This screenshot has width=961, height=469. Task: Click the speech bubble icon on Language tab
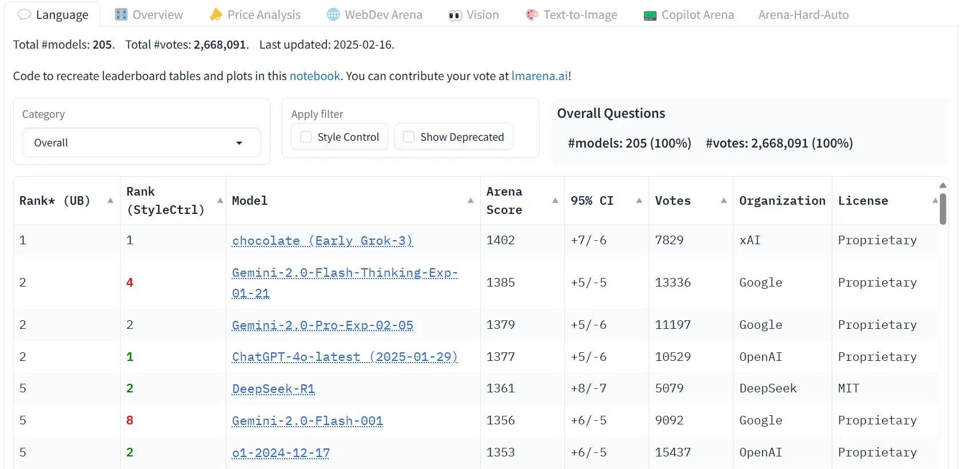[25, 15]
